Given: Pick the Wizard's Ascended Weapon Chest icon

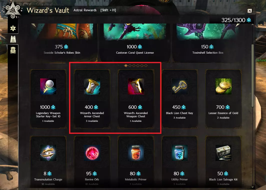Looking at the screenshot, I should [x=136, y=86].
